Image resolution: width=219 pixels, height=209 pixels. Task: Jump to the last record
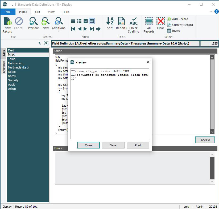92,29
